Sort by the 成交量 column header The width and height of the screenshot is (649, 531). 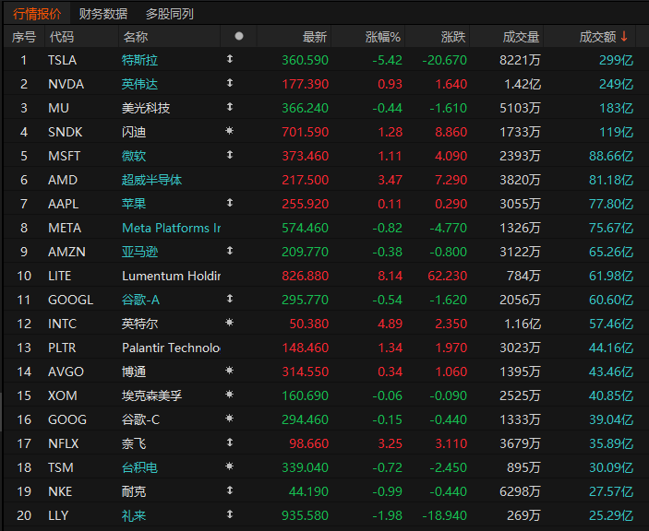[x=521, y=37]
